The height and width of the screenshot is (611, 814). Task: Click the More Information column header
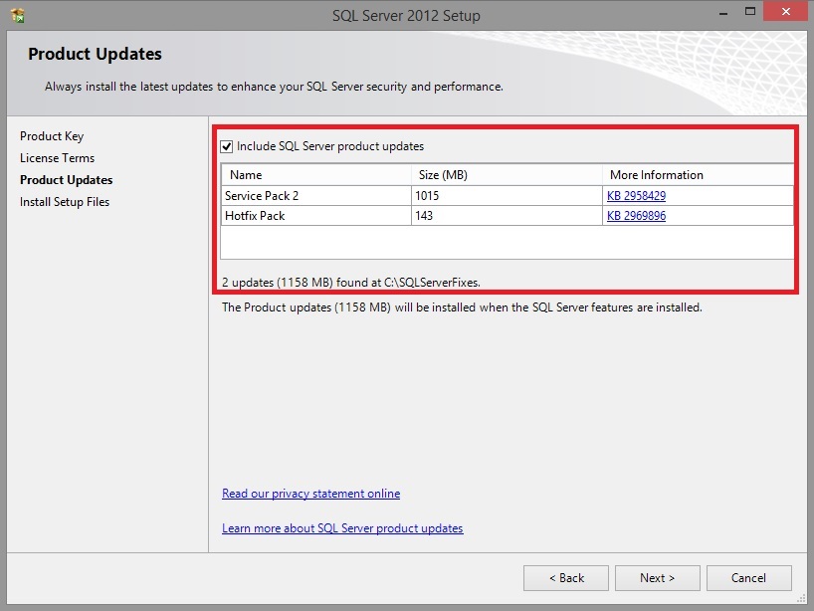coord(698,175)
